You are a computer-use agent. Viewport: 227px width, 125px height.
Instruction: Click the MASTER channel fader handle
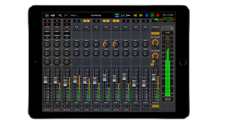154,78
